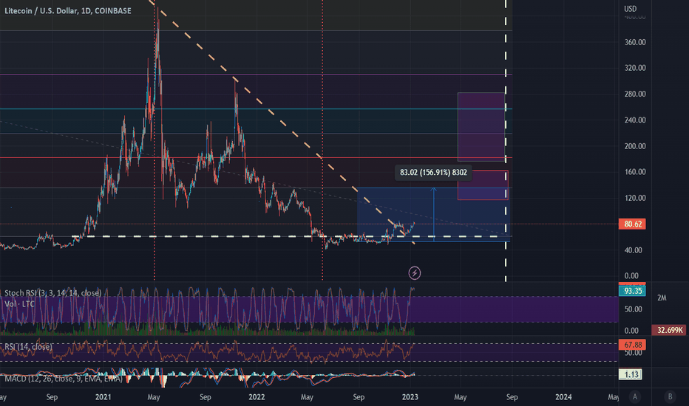Click the RSI value label 67.88

(x=632, y=345)
